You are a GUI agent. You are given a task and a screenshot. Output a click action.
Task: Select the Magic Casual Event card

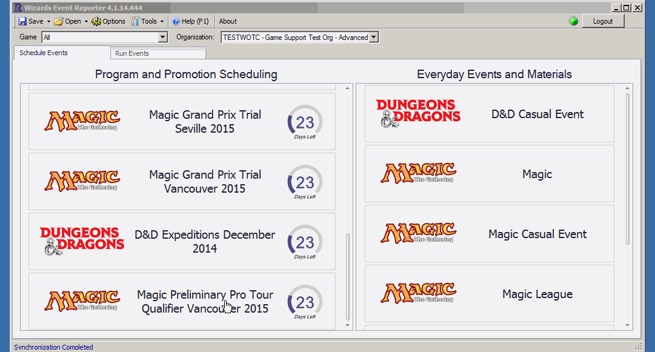(x=490, y=234)
